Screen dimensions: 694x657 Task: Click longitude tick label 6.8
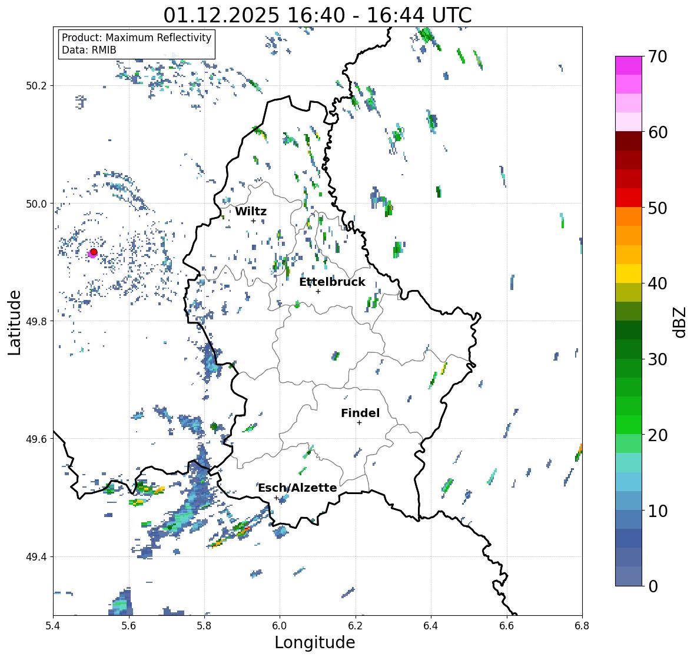[582, 626]
